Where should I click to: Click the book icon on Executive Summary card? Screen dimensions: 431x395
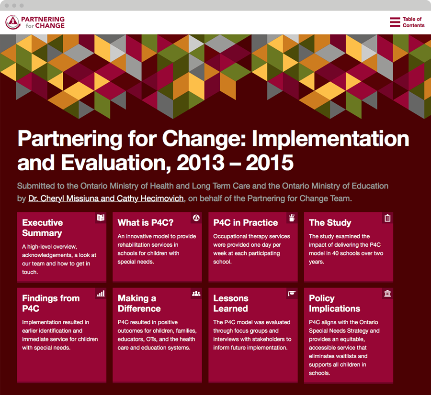click(x=101, y=218)
